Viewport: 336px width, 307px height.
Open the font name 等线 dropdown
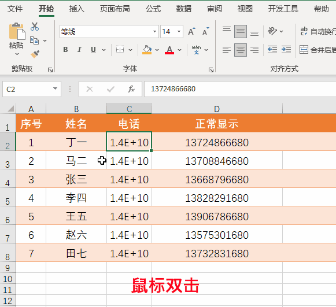[x=154, y=31]
